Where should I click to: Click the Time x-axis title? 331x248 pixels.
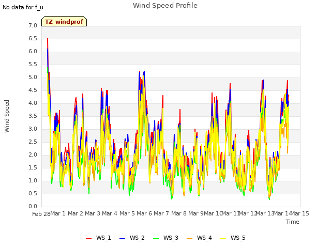coord(293,222)
